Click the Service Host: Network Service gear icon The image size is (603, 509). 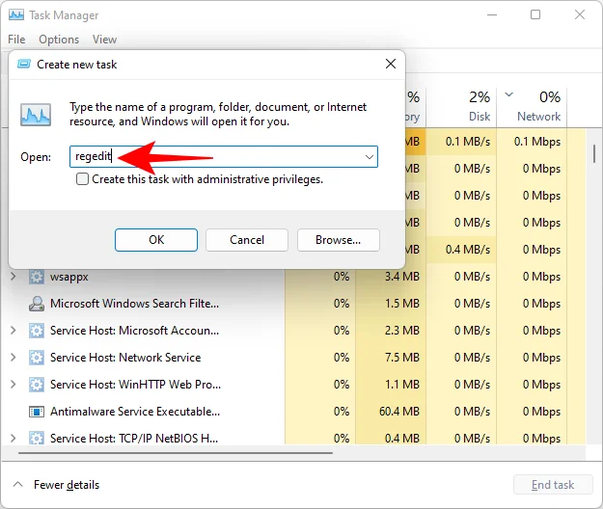[37, 358]
